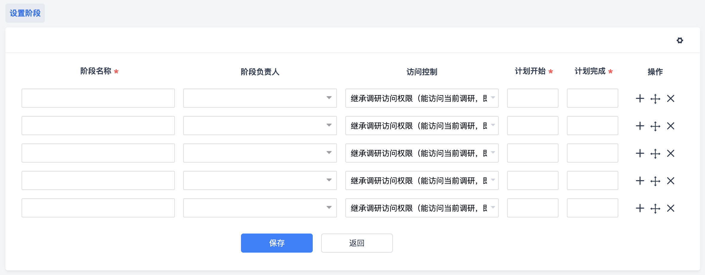Click the 保存 button
The height and width of the screenshot is (275, 705).
point(277,243)
